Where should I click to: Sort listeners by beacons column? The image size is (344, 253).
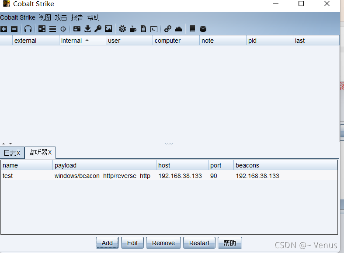tap(285, 165)
